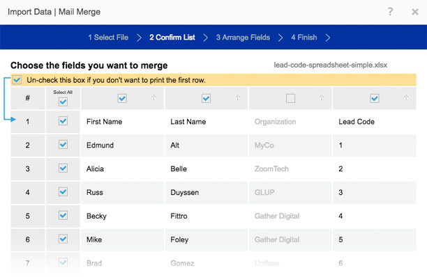Uncheck row 5 checkbox for Becky

point(63,215)
